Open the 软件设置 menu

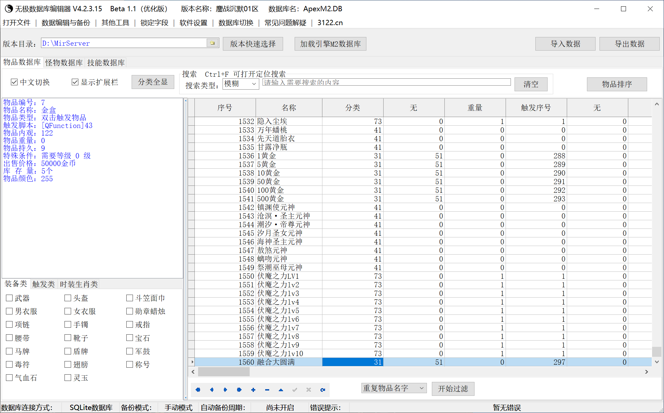click(193, 23)
